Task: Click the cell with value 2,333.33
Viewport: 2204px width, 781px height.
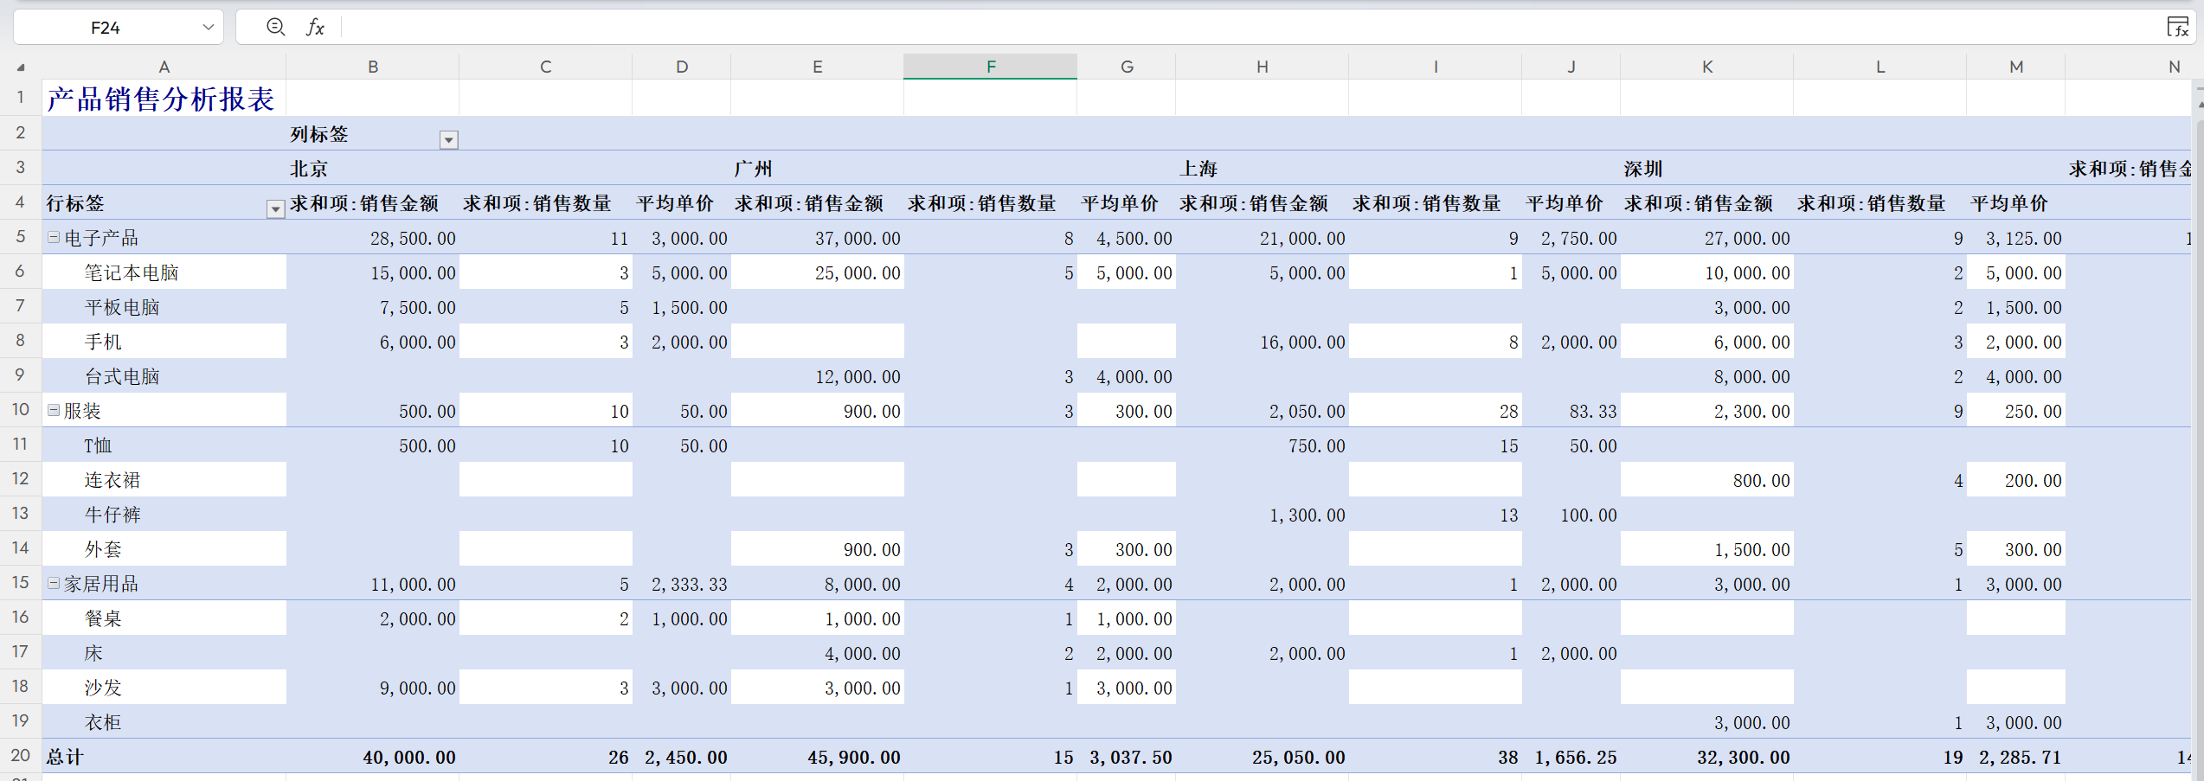Action: [681, 584]
